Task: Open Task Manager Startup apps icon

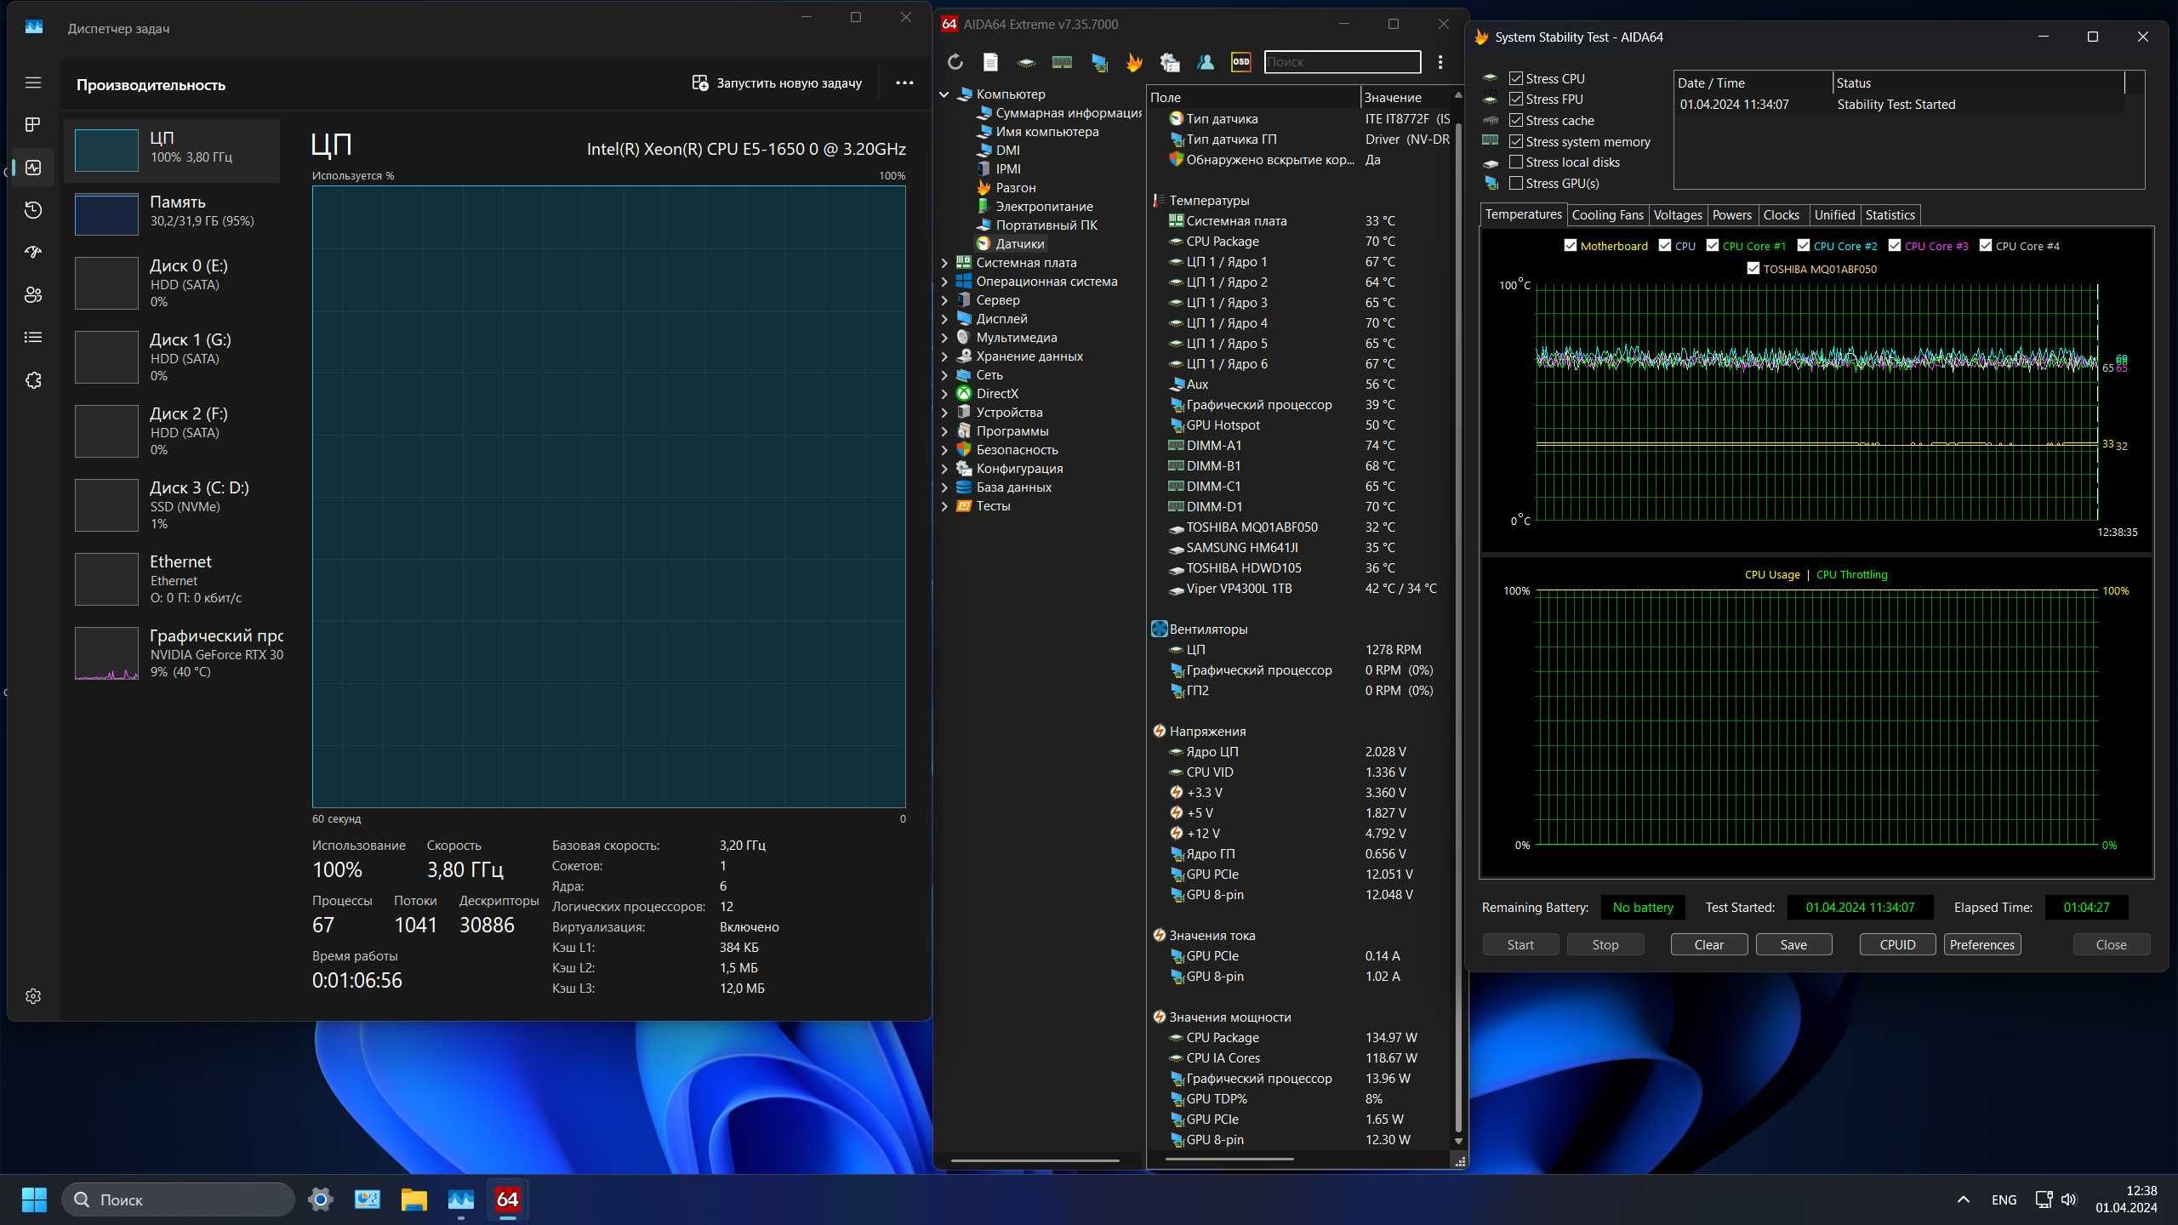Action: [33, 253]
